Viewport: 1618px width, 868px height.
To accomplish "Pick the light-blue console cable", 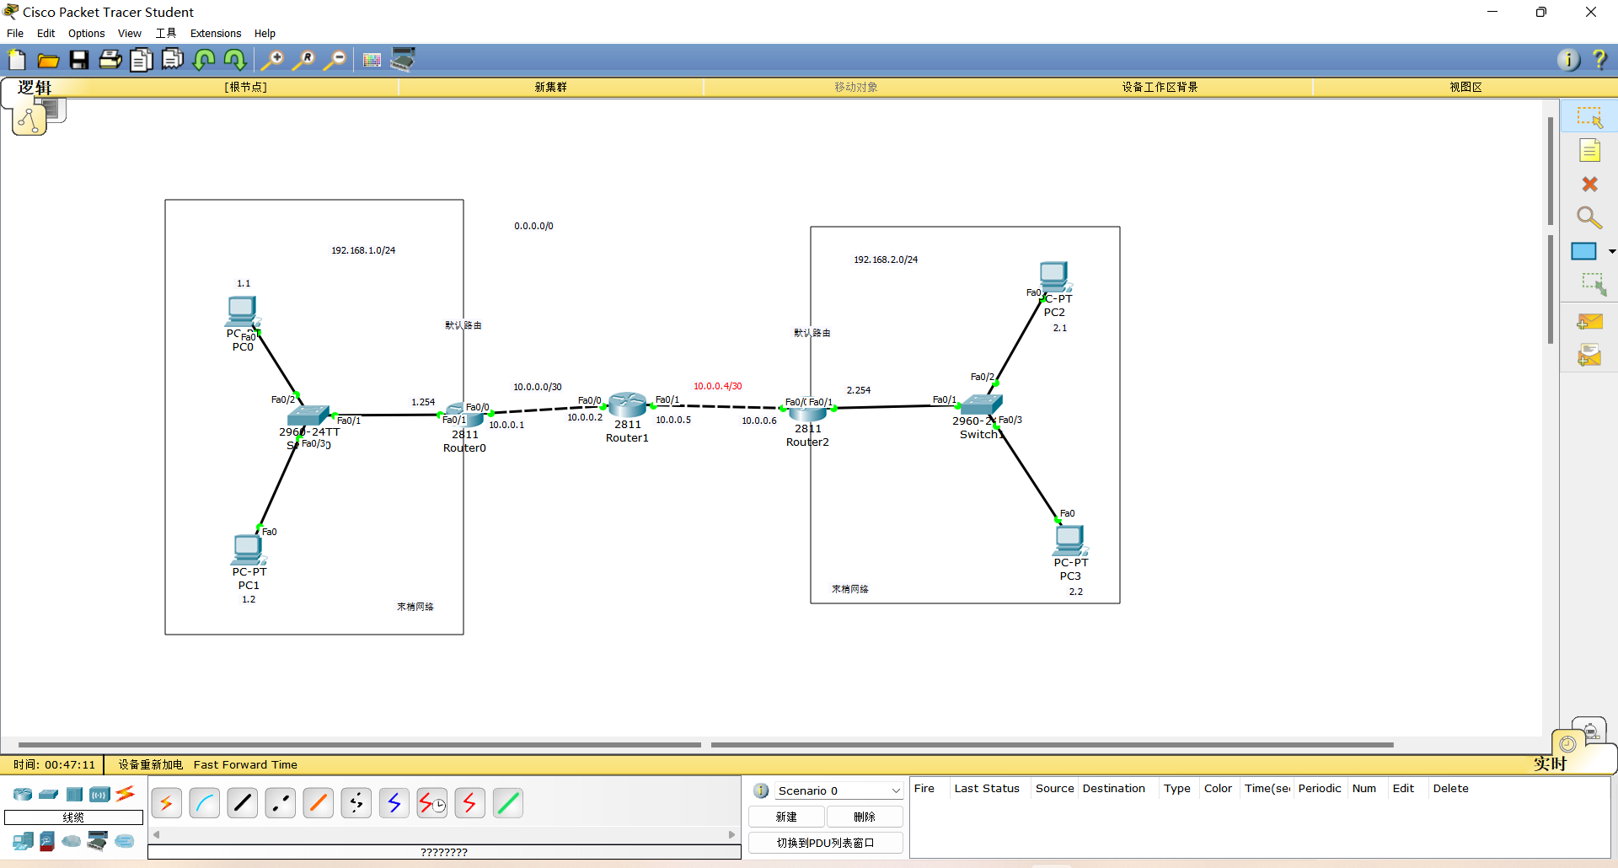I will pos(205,803).
